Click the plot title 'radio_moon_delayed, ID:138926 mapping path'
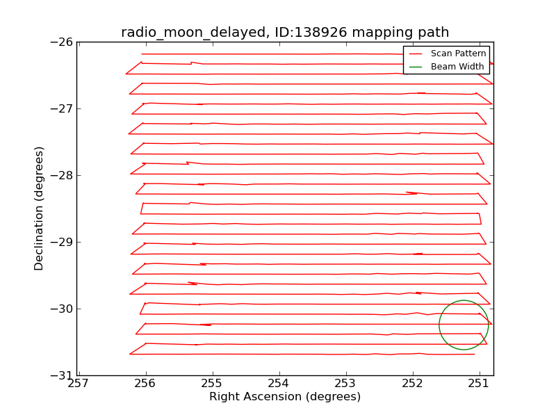 click(x=285, y=33)
